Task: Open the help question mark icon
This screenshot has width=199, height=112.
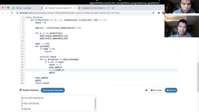Action: point(146,90)
